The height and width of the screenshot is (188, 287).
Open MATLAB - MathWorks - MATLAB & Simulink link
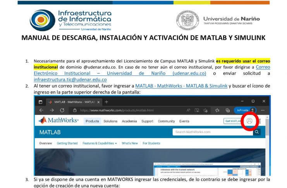point(181,86)
